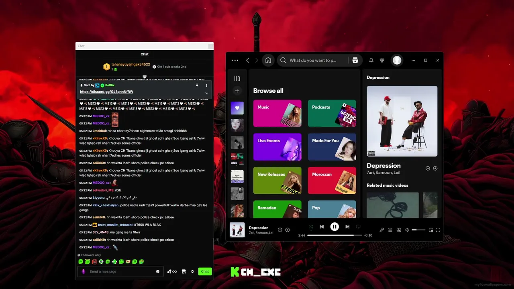Toggle shuffle in the player bar
Image resolution: width=514 pixels, height=289 pixels.
coord(310,227)
